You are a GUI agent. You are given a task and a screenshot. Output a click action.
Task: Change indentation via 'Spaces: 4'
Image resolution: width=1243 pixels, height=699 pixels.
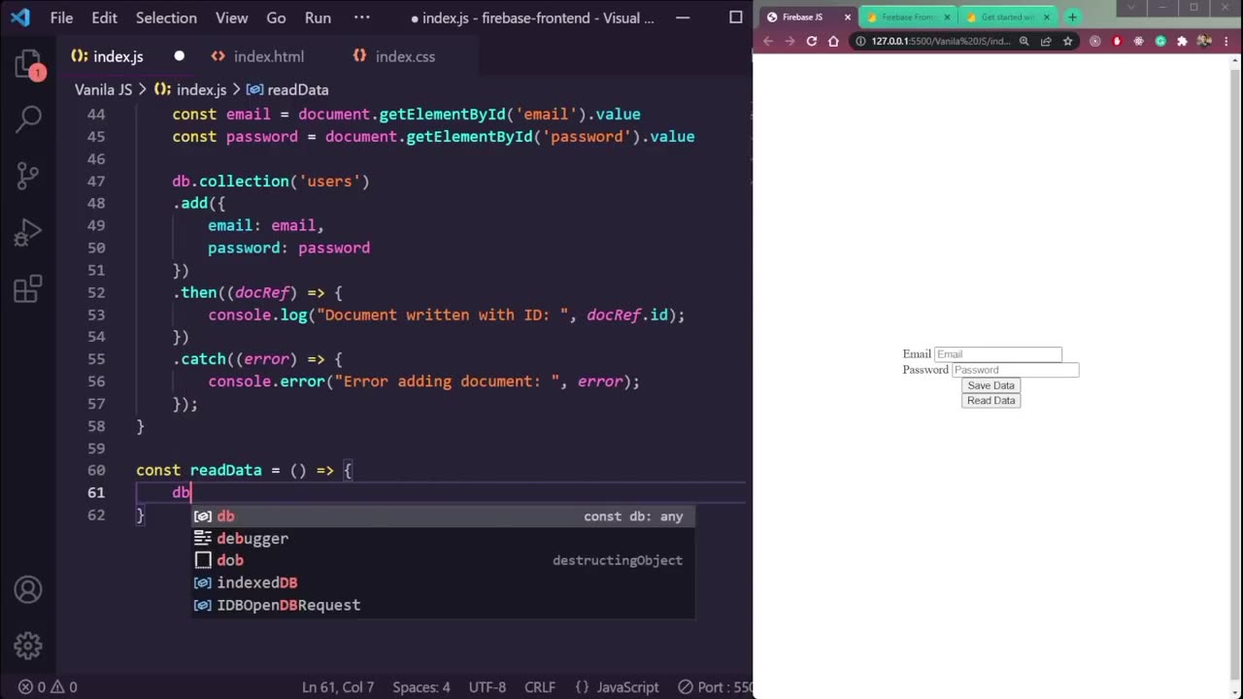point(421,687)
